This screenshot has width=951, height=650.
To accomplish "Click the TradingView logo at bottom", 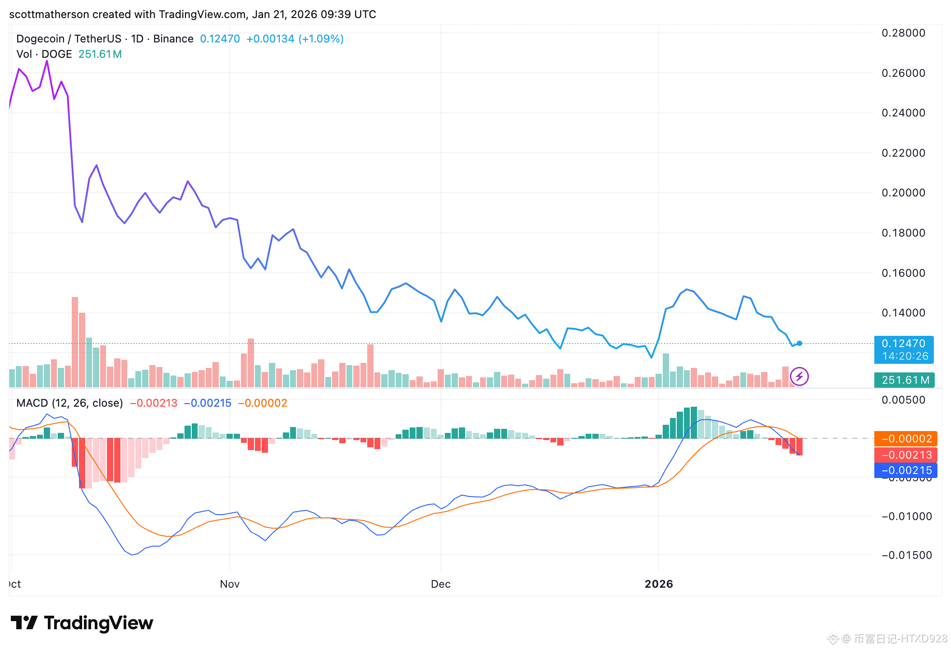I will (x=82, y=623).
